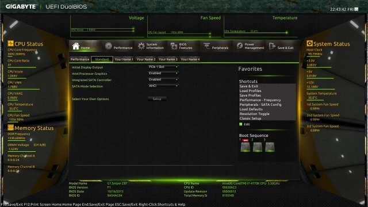Click the Peripherals device icon
This screenshot has height=207, width=368.
pos(207,46)
